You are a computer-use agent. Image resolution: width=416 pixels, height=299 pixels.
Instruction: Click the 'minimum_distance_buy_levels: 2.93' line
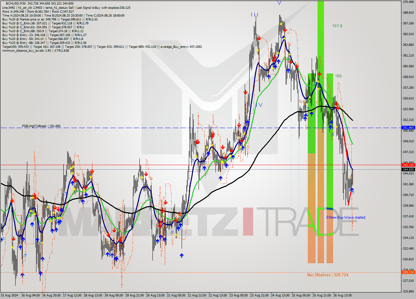coord(35,50)
